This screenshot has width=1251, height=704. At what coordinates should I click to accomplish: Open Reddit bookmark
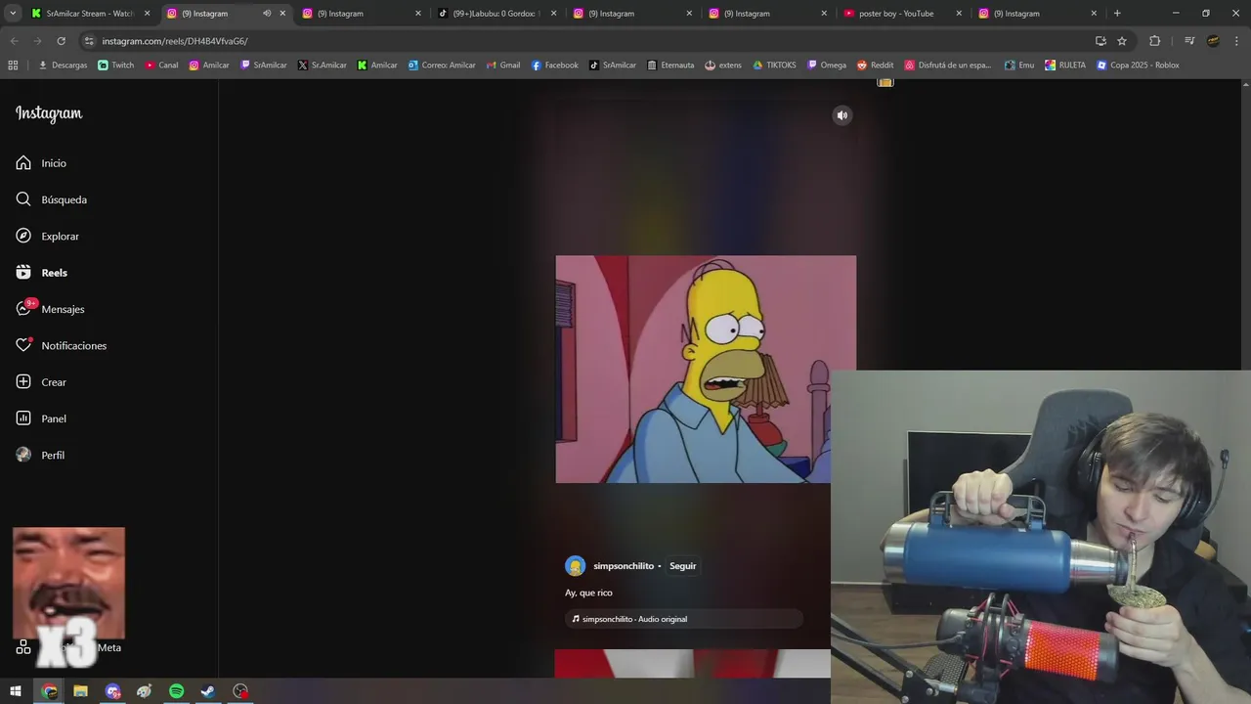tap(875, 66)
